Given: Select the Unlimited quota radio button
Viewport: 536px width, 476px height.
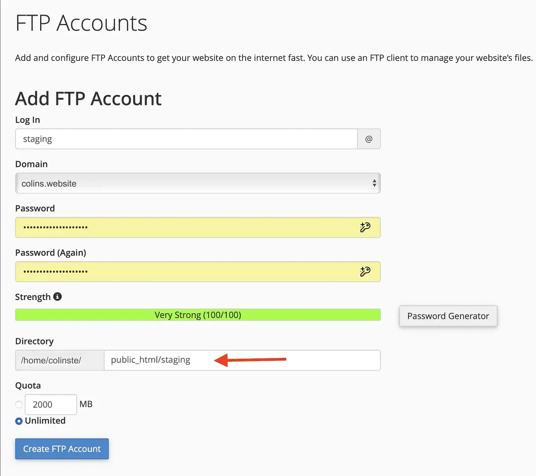Looking at the screenshot, I should coord(19,421).
